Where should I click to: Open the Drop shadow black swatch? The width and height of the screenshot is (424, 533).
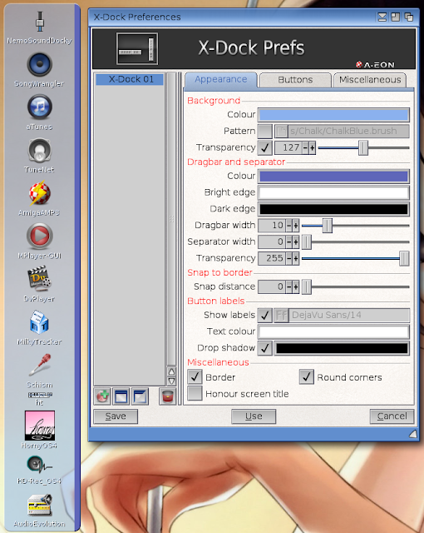(x=342, y=348)
